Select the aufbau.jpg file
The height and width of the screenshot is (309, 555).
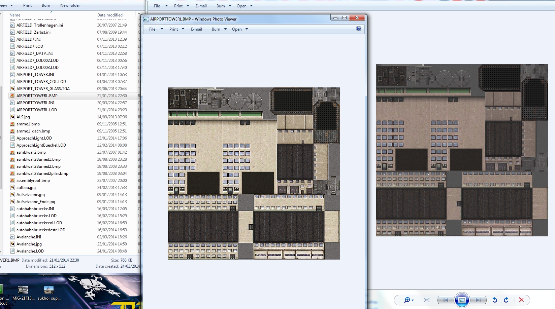(26, 188)
